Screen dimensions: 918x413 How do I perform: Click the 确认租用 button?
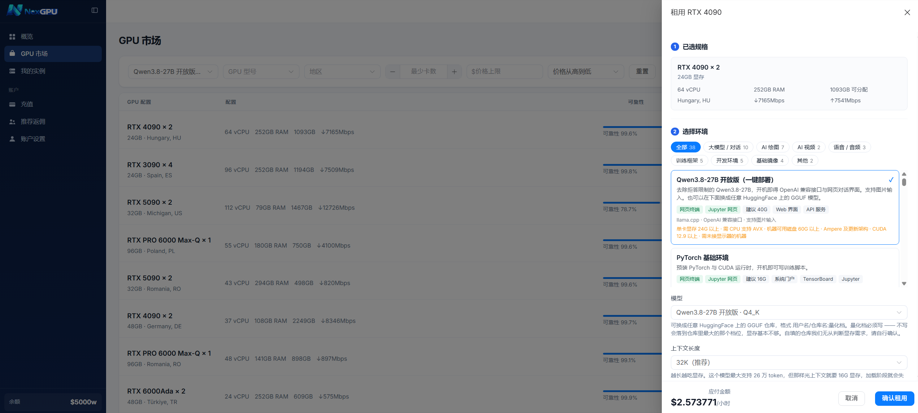click(894, 398)
